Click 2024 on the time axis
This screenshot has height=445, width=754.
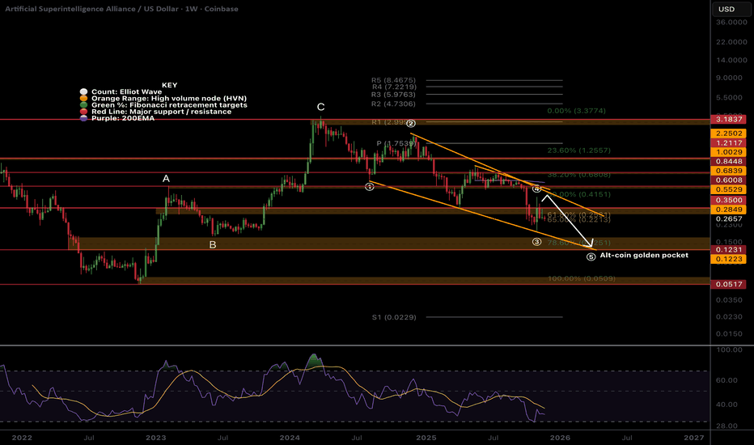click(288, 436)
